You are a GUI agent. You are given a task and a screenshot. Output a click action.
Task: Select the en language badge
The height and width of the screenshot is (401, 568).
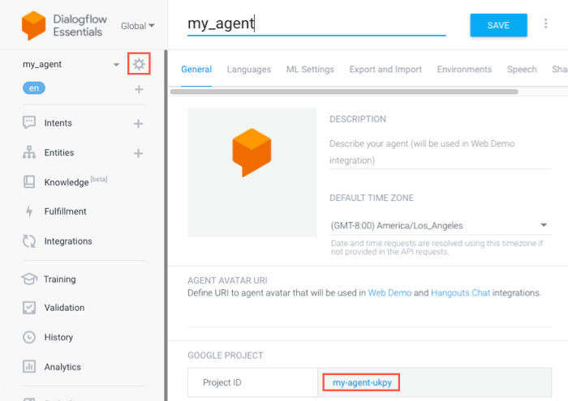click(x=34, y=88)
